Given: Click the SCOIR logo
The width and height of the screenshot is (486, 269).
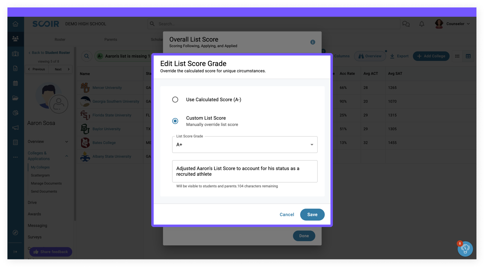Looking at the screenshot, I should coord(46,24).
